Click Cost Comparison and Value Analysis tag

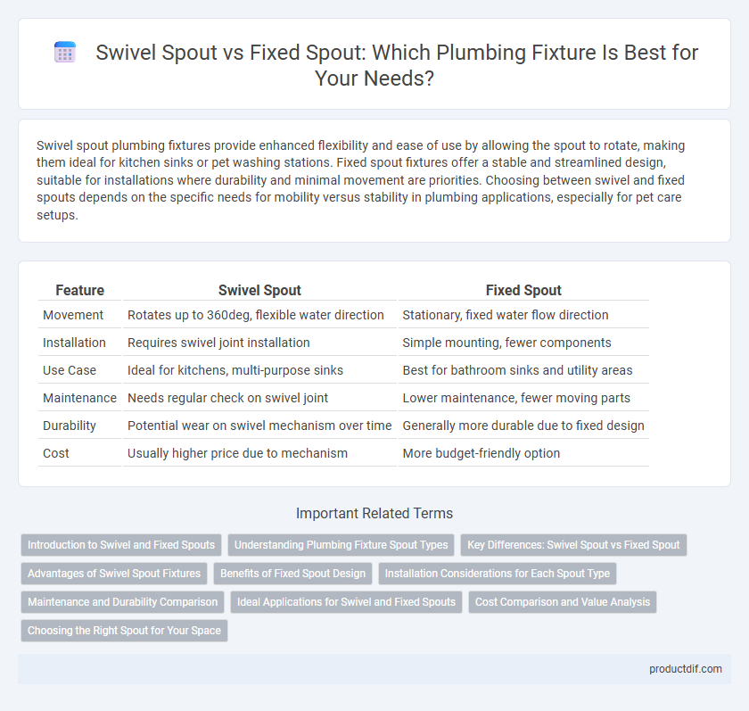pos(563,602)
